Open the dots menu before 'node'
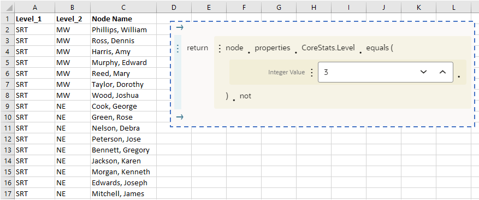The image size is (479, 200). point(220,48)
